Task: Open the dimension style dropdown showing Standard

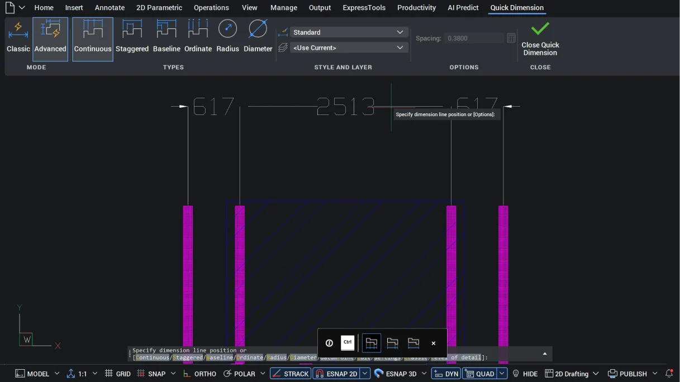Action: (x=349, y=32)
